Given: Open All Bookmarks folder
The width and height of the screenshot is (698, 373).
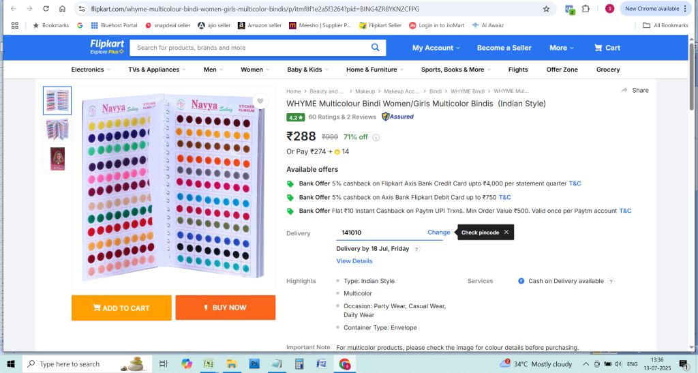Looking at the screenshot, I should (665, 25).
